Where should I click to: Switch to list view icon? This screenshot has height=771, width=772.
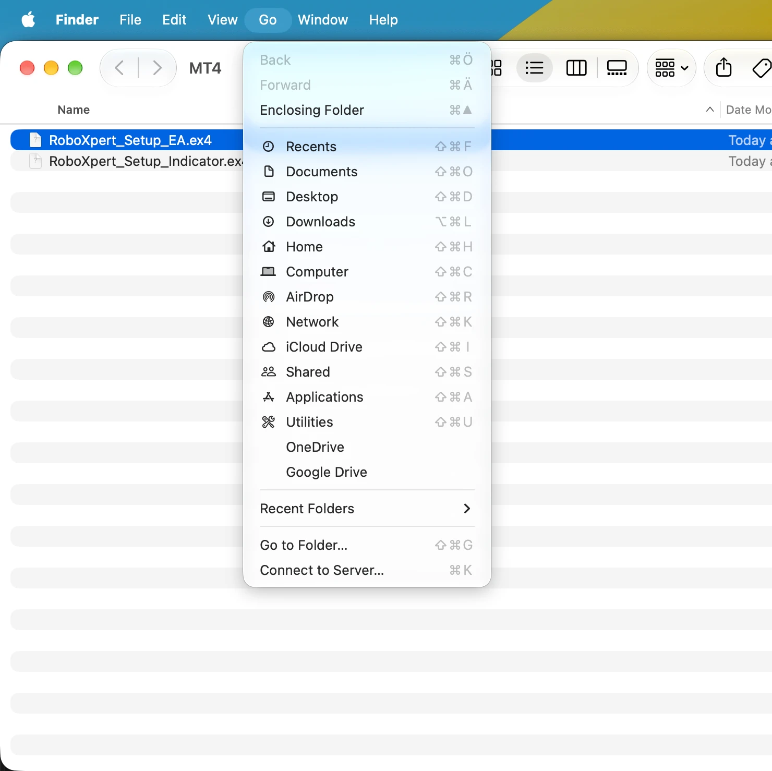(x=534, y=68)
